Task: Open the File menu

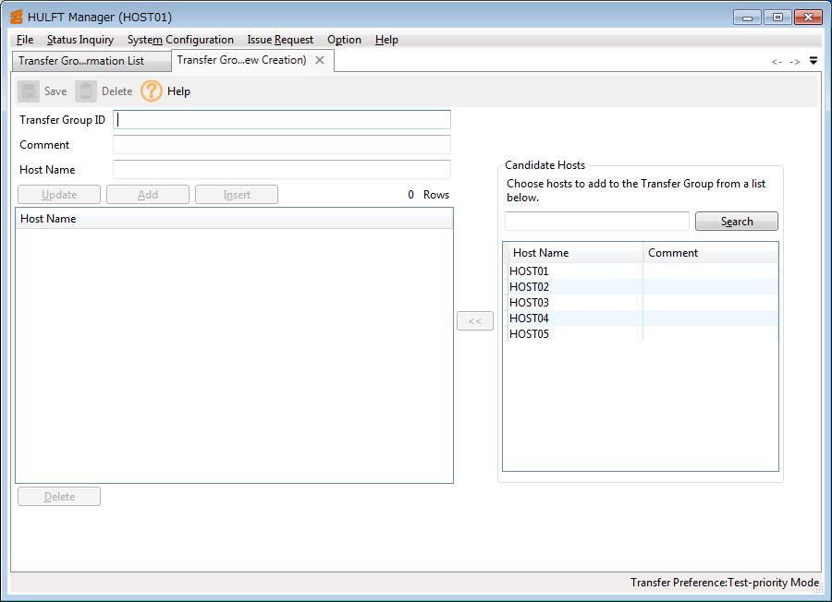Action: [25, 40]
